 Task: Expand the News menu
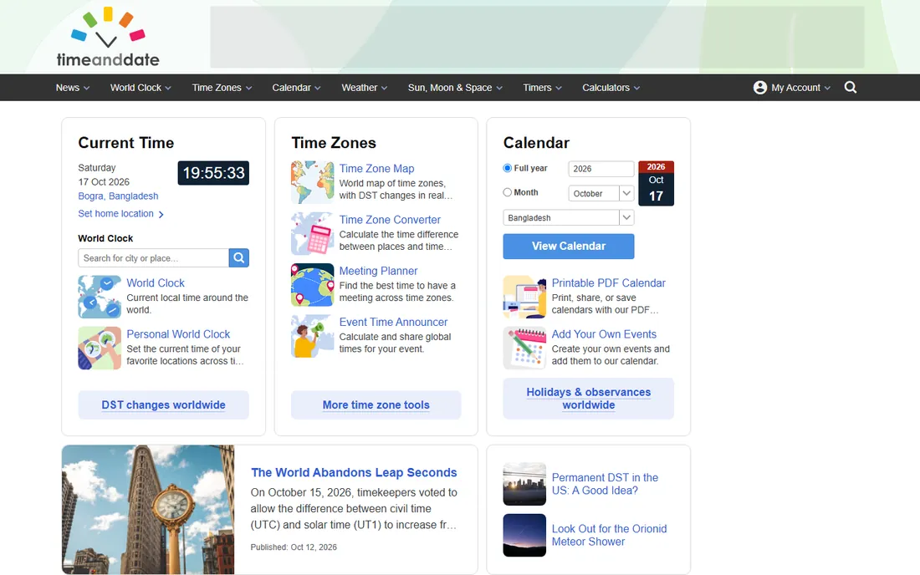[73, 87]
